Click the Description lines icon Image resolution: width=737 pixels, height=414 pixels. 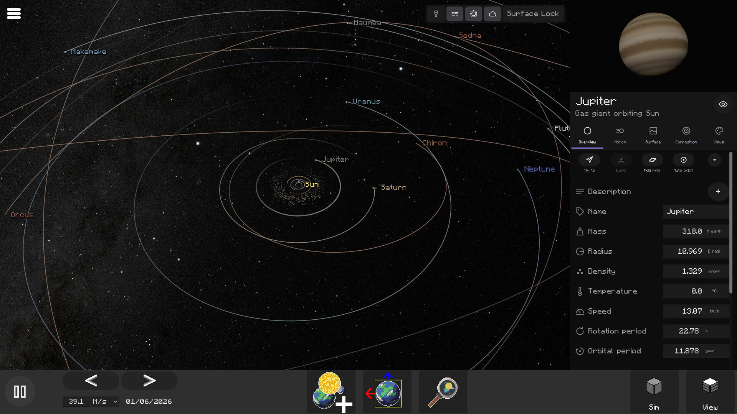[580, 191]
